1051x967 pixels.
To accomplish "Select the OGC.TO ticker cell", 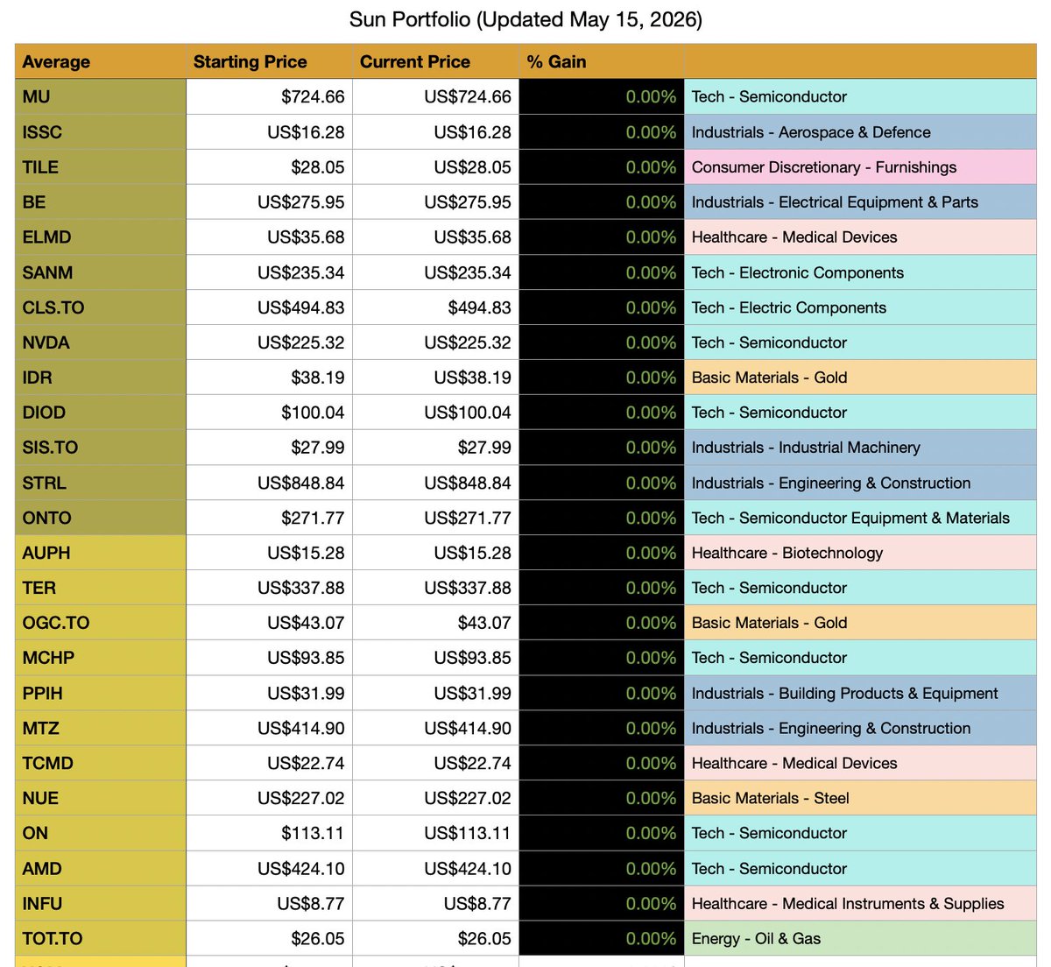I will 101,623.
